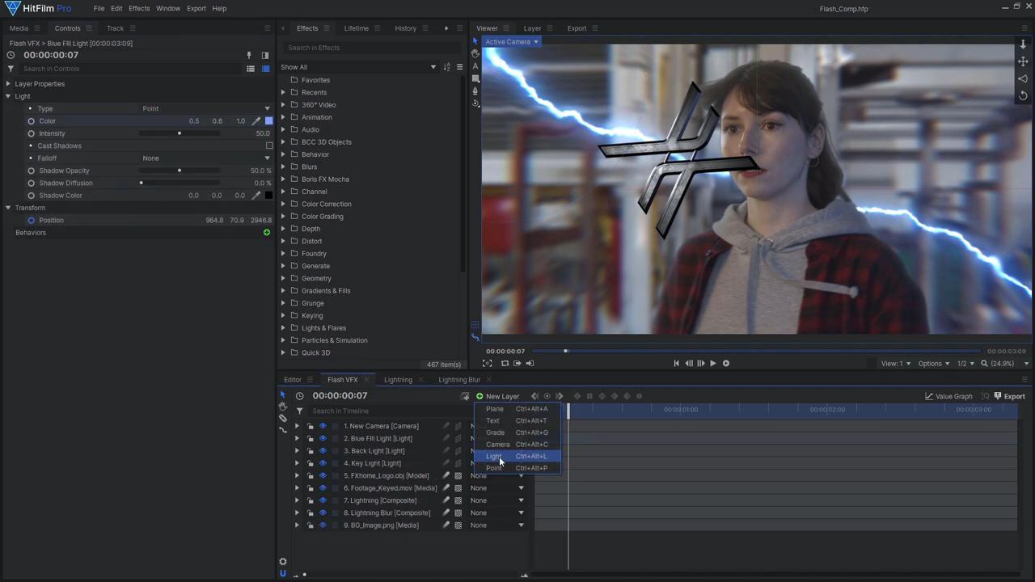Screen dimensions: 1035x582
Task: Play the Viewer preview
Action: (712, 364)
